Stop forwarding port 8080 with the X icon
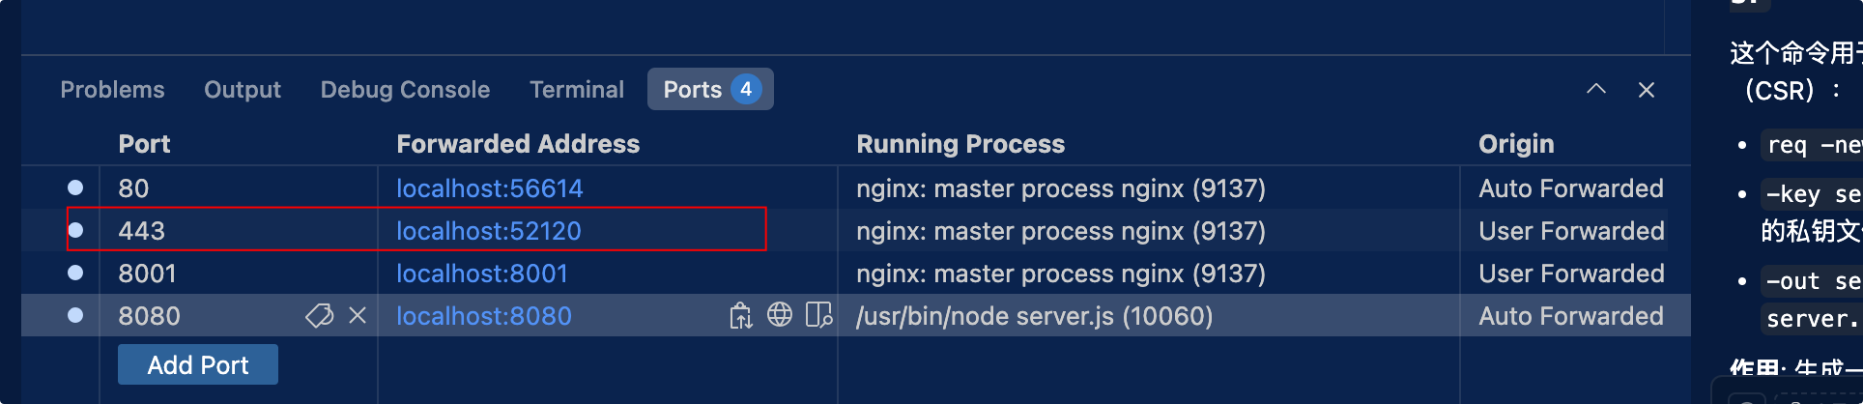This screenshot has height=404, width=1863. [x=358, y=316]
